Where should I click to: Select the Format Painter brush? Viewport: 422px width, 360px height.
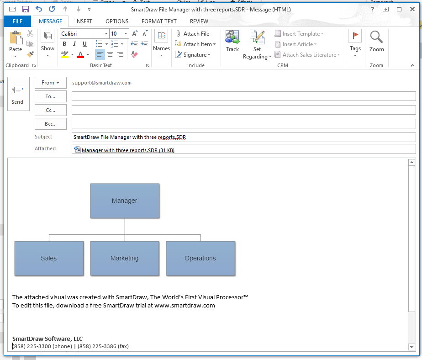(x=30, y=54)
